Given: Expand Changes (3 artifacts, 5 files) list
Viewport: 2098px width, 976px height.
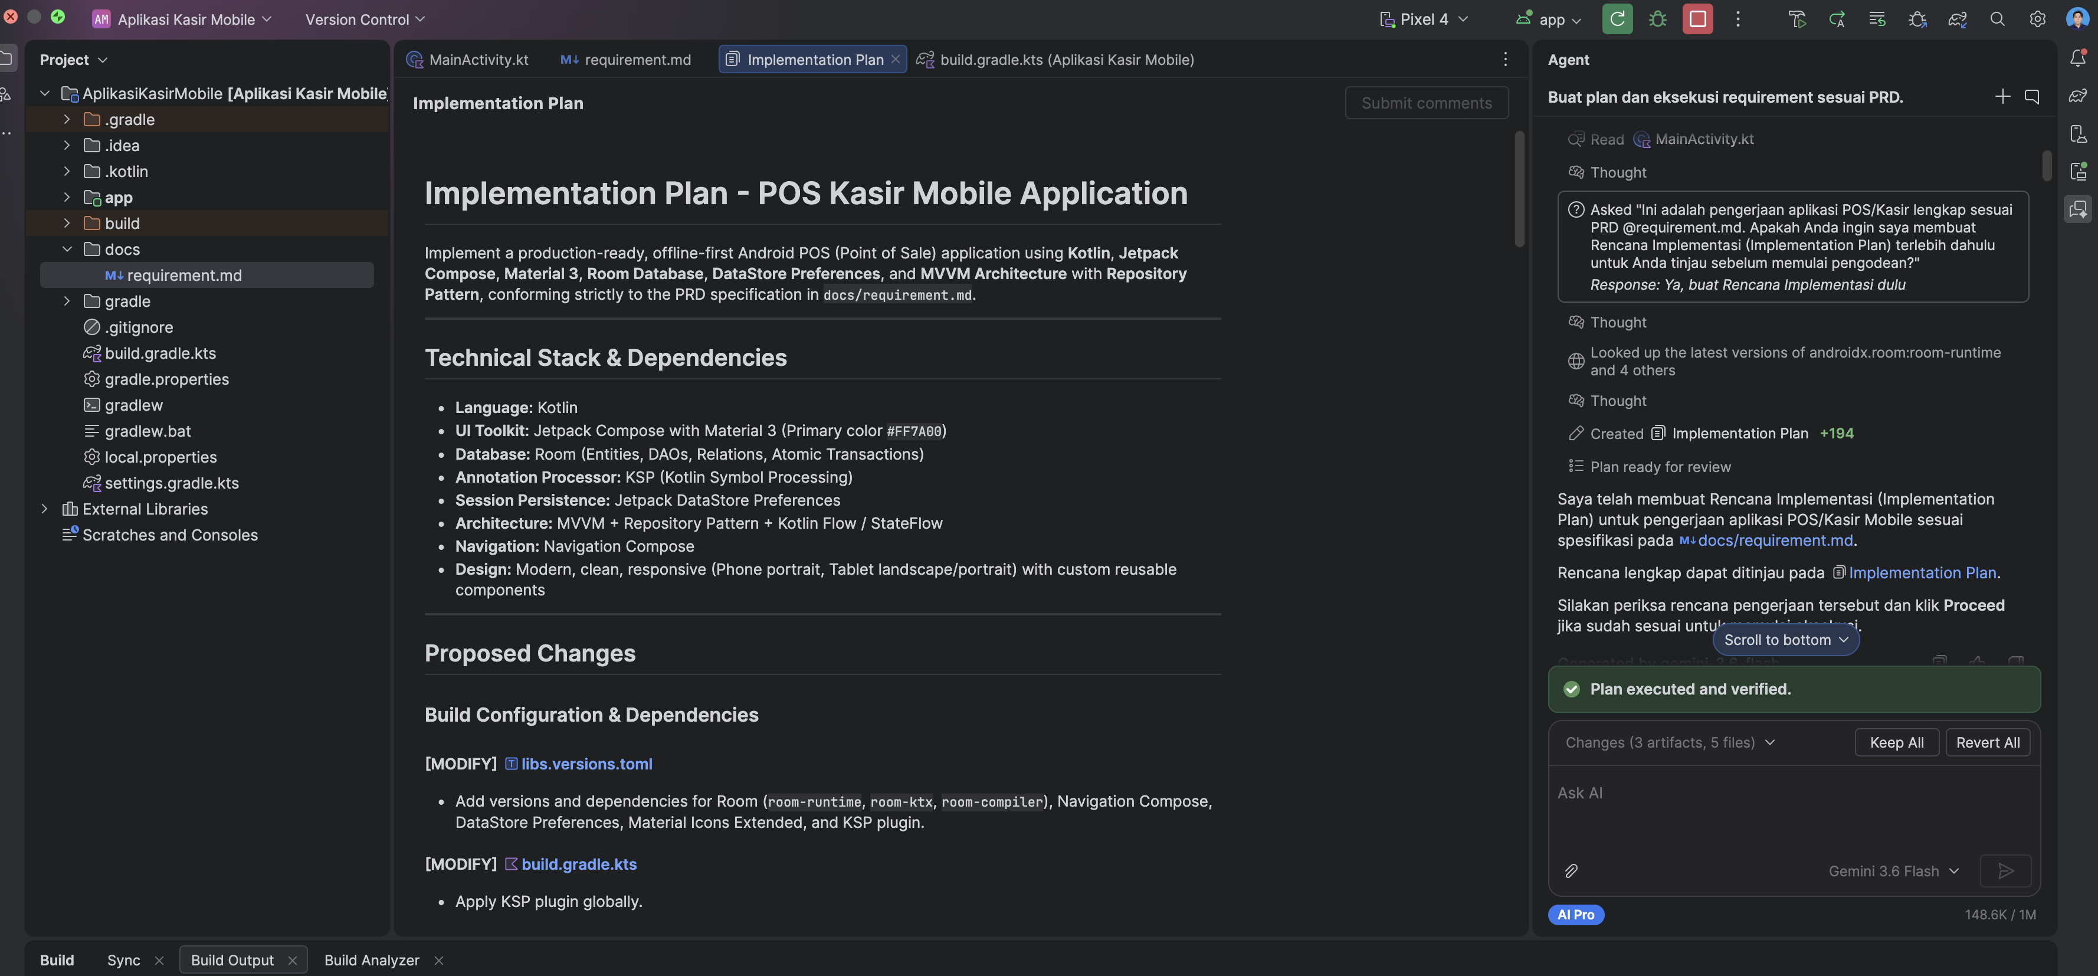Looking at the screenshot, I should click(x=1670, y=742).
